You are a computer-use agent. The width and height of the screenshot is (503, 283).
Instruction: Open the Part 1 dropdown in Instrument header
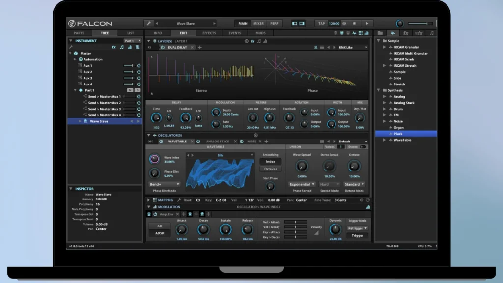tap(132, 41)
